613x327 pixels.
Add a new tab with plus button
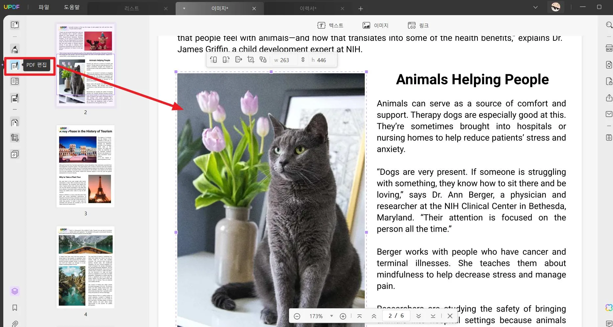click(x=361, y=9)
